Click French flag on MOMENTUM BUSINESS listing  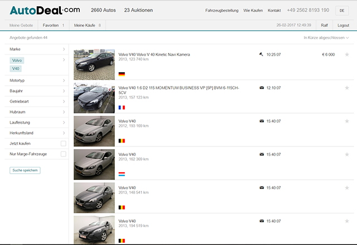point(122,107)
